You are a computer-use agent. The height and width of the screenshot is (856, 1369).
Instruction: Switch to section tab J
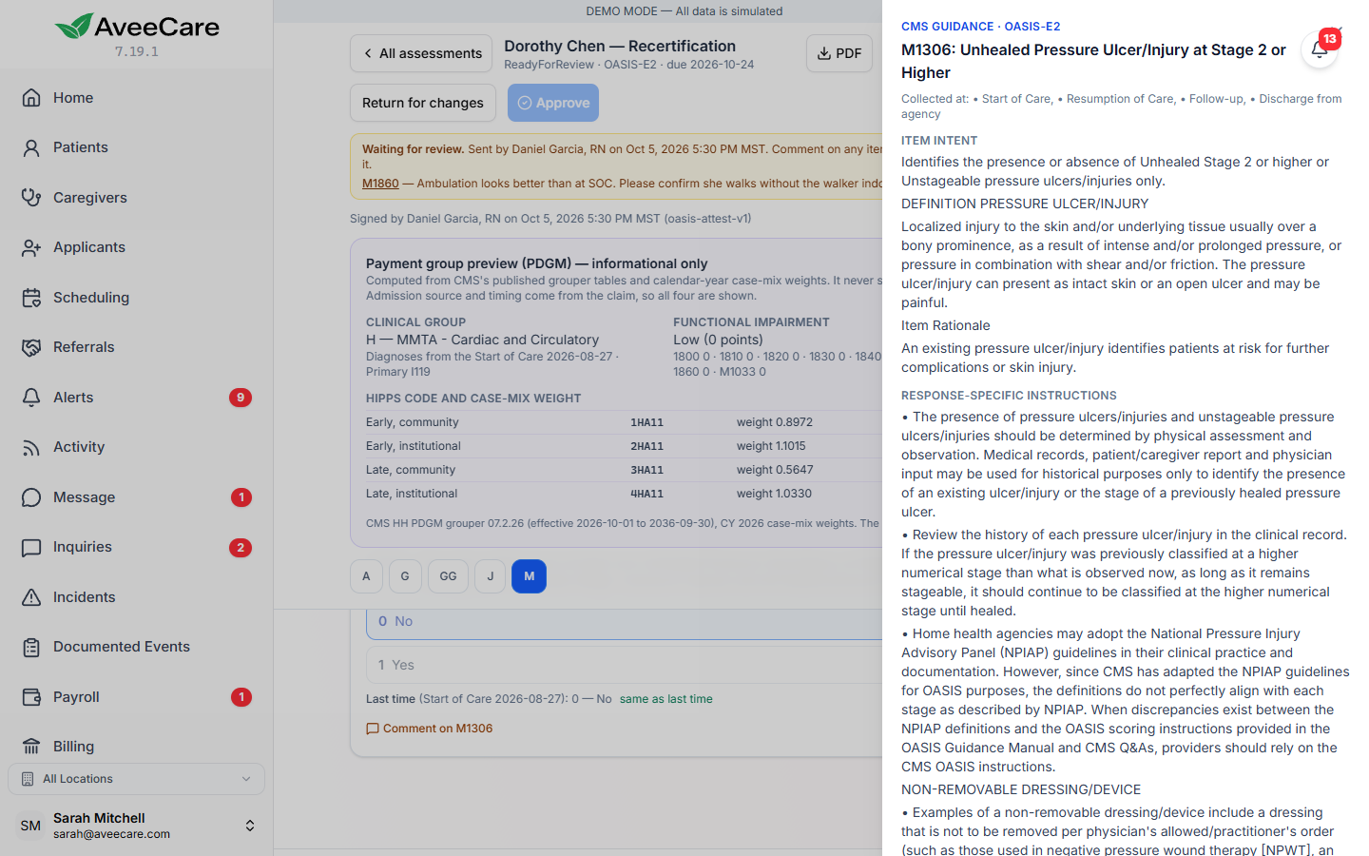490,576
